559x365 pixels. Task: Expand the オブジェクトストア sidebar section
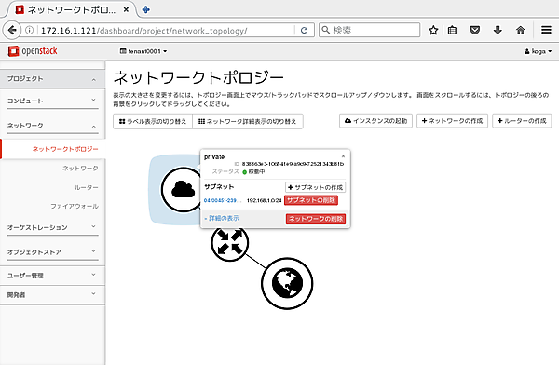coord(52,252)
